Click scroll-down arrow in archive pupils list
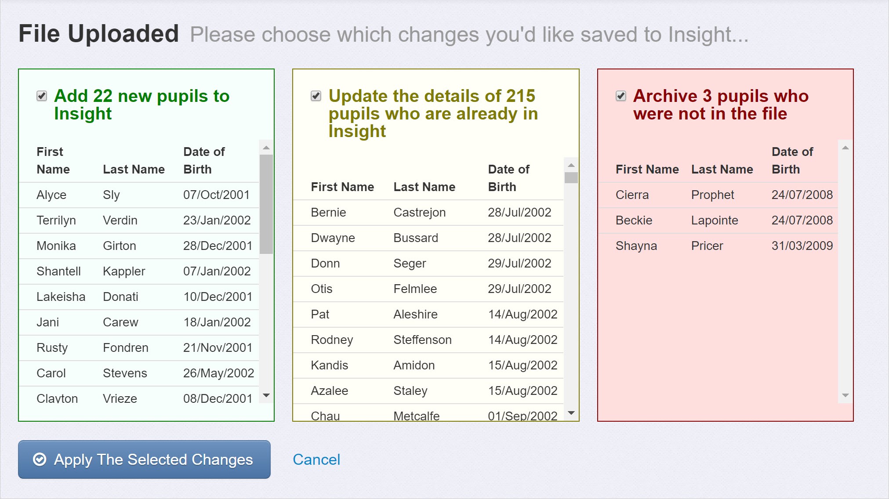 coord(845,395)
